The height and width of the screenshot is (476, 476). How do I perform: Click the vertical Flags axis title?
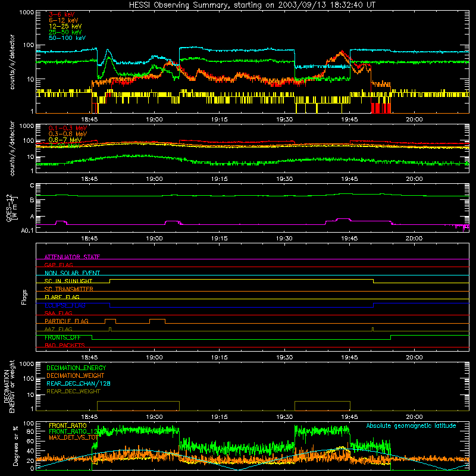point(24,297)
